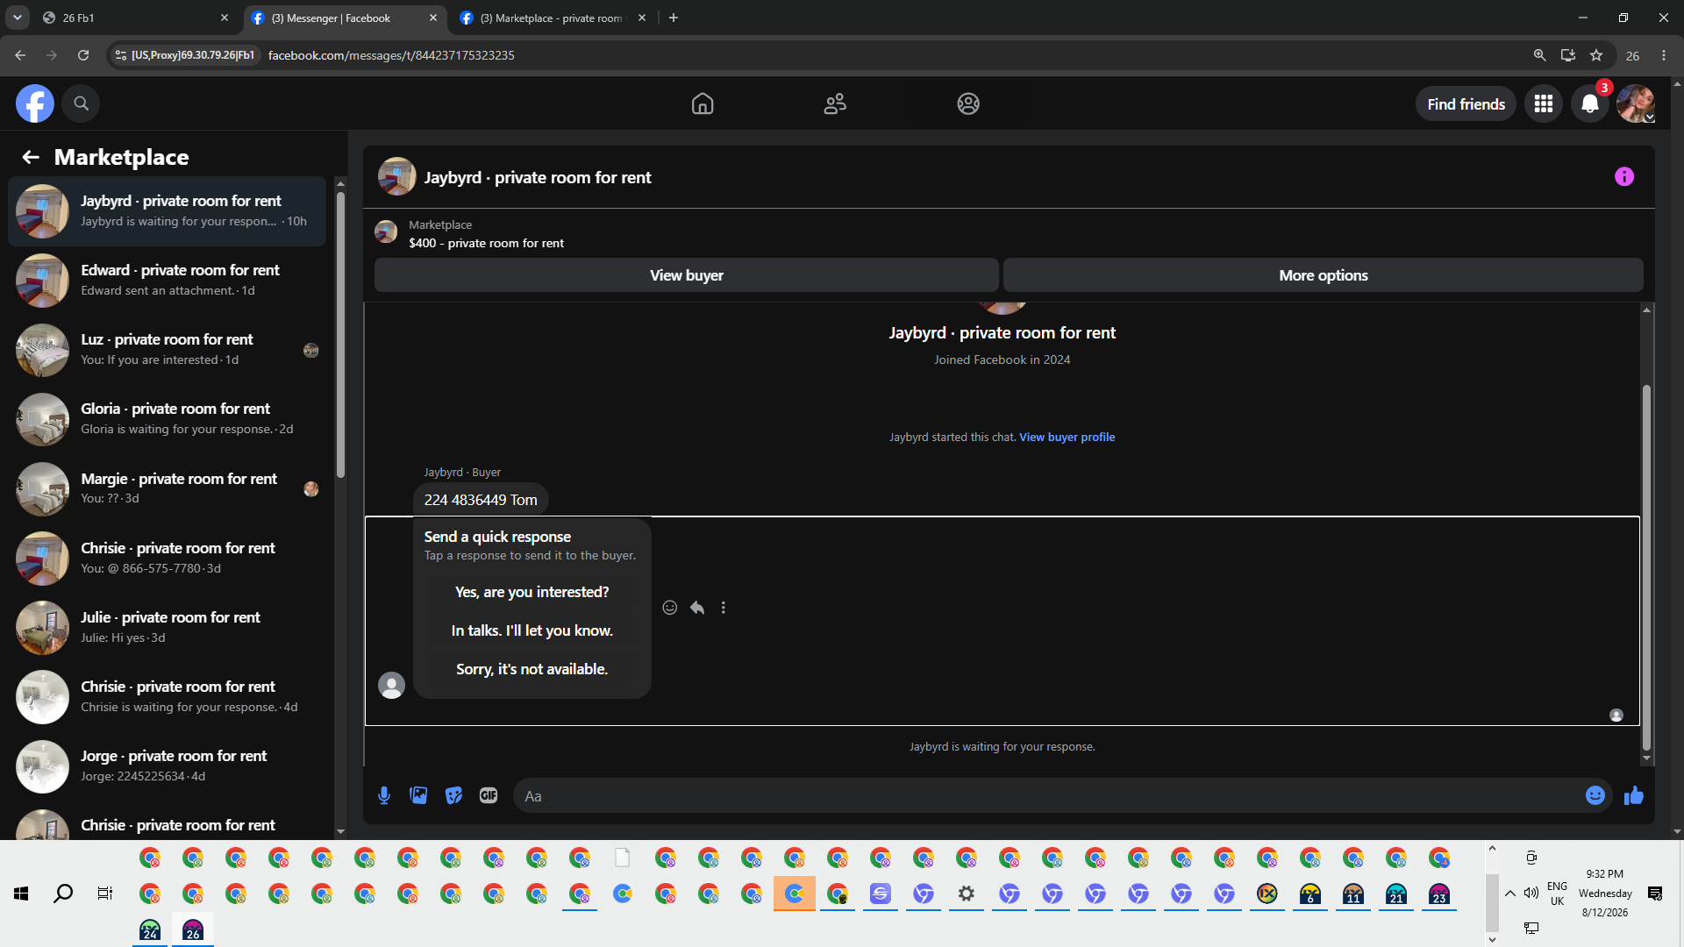This screenshot has width=1684, height=947.
Task: Open the Chrome profile 26 menu
Action: pyautogui.click(x=1632, y=55)
